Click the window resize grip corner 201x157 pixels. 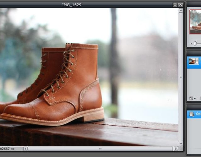[x=181, y=149]
